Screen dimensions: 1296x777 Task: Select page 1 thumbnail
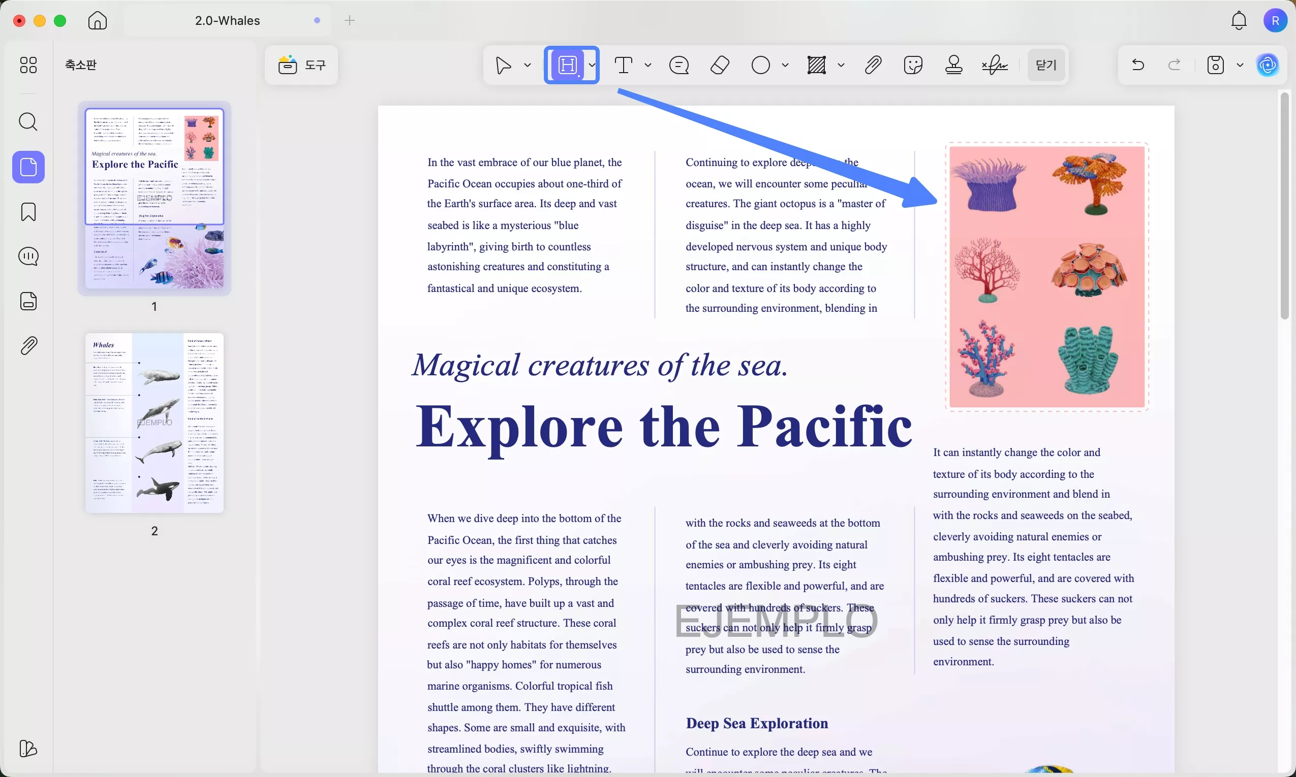click(154, 199)
